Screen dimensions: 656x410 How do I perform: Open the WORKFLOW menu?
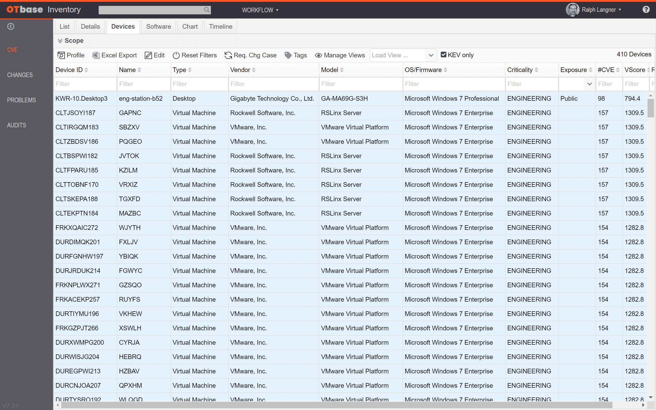tap(260, 10)
